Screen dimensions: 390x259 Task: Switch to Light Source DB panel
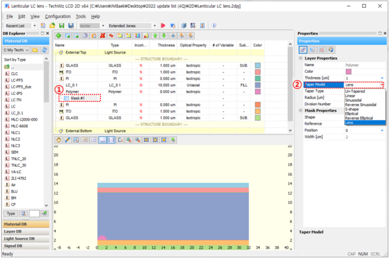point(26,239)
